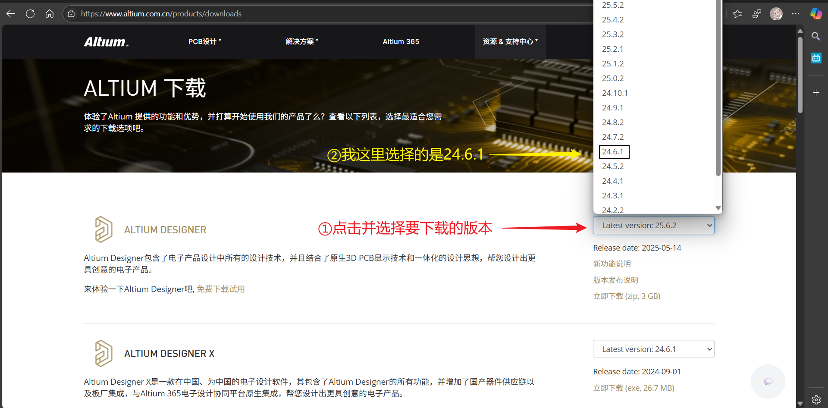Viewport: 828px width, 408px height.
Task: Click page scrollbar down arrow
Action: click(800, 404)
